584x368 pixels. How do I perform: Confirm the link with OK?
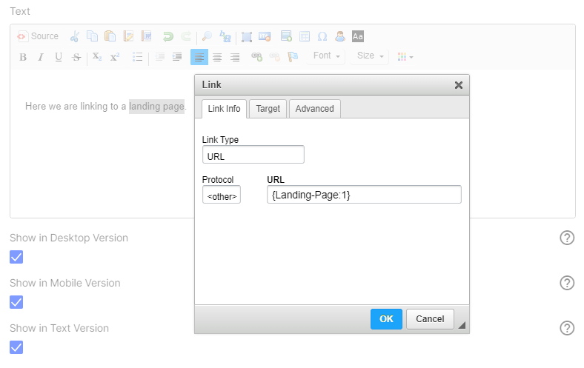[386, 319]
